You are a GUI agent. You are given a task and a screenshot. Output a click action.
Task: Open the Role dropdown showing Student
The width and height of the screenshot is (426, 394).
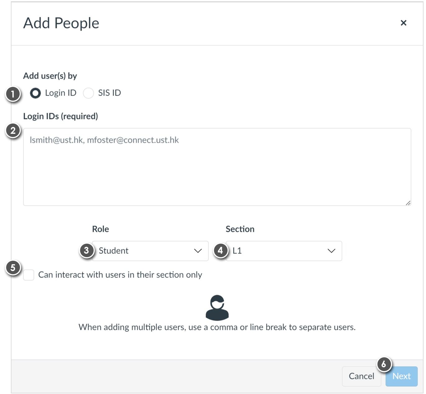150,251
